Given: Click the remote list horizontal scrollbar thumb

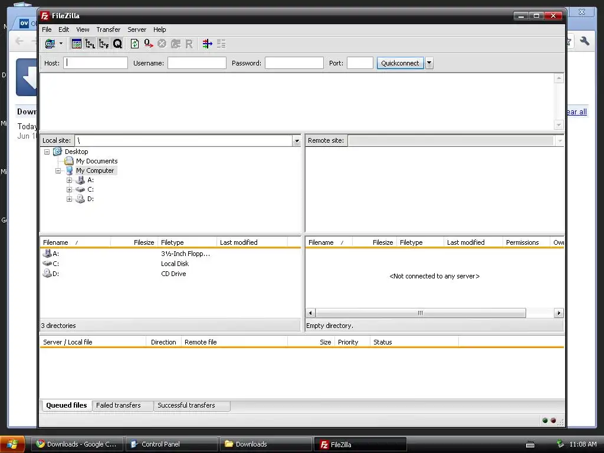Looking at the screenshot, I should [421, 313].
